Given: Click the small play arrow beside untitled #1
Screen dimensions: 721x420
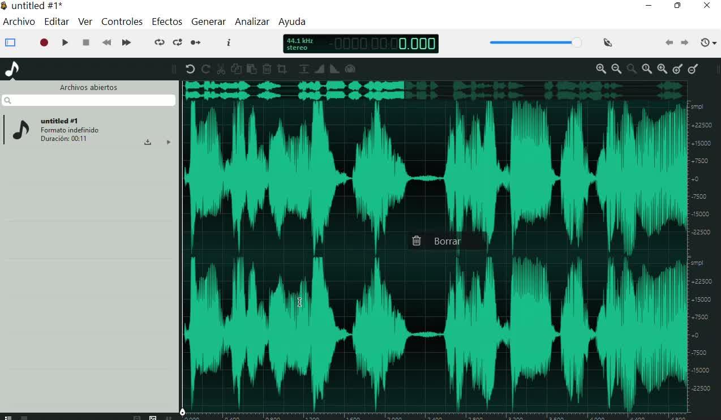Looking at the screenshot, I should (x=168, y=142).
